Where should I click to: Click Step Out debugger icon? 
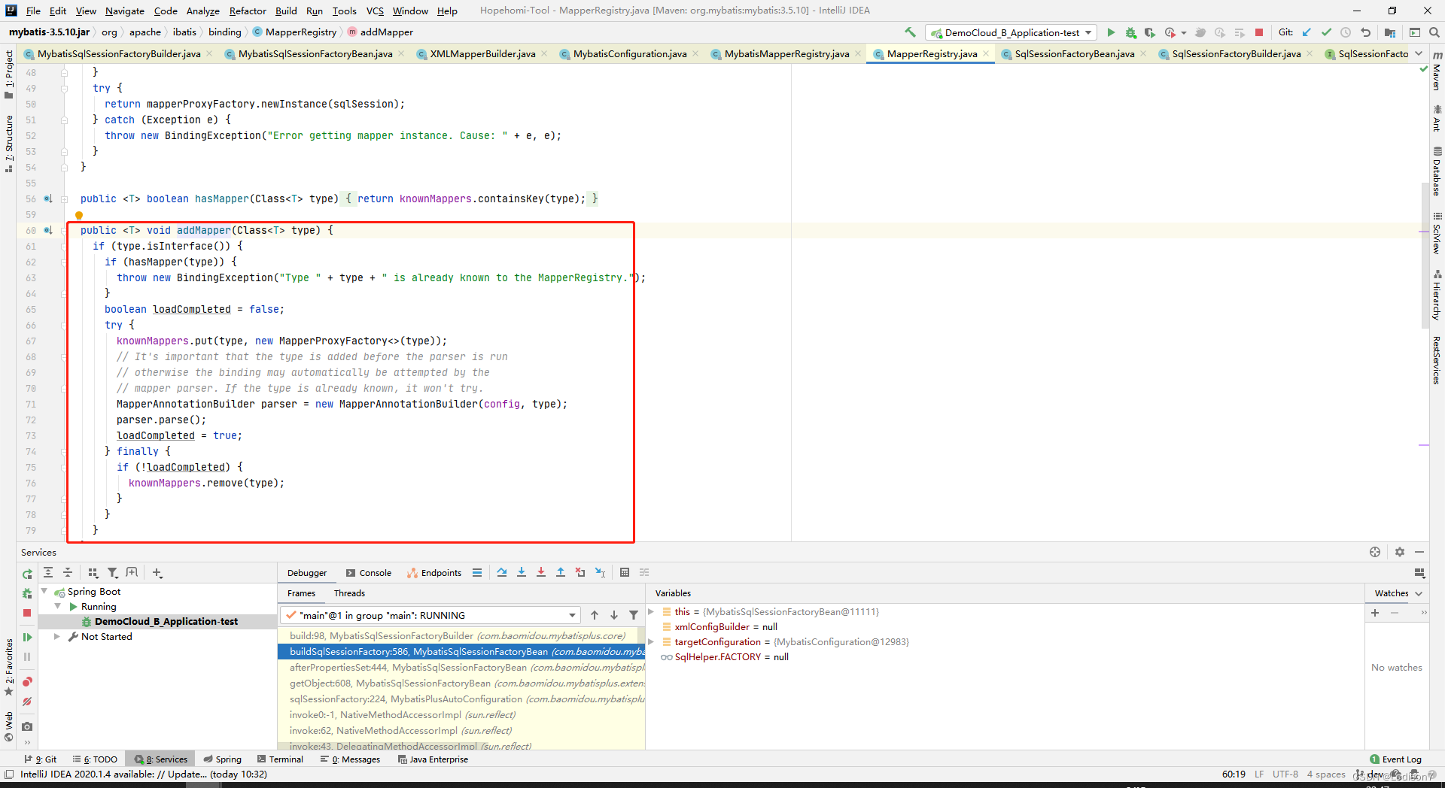pos(561,572)
